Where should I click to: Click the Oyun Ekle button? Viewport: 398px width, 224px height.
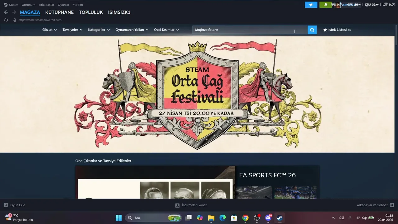coord(15,205)
